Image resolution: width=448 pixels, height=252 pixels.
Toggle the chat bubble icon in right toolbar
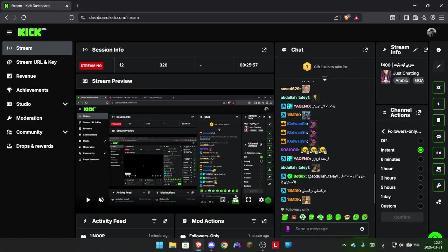coord(439,136)
